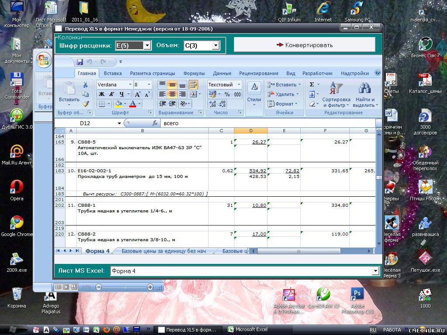Click the Save icon in quick access toolbar
The image size is (447, 335).
[80, 62]
